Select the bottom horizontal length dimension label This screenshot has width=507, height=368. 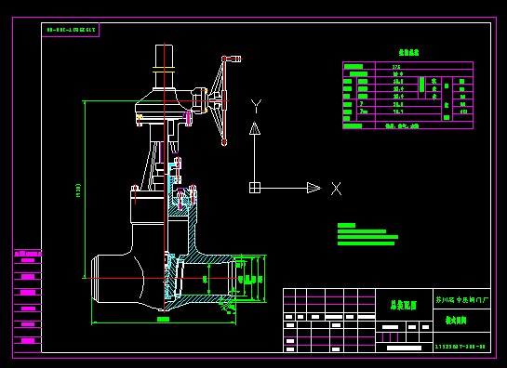pyautogui.click(x=164, y=320)
